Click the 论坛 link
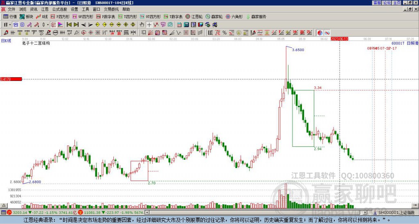 pyautogui.click(x=387, y=3)
